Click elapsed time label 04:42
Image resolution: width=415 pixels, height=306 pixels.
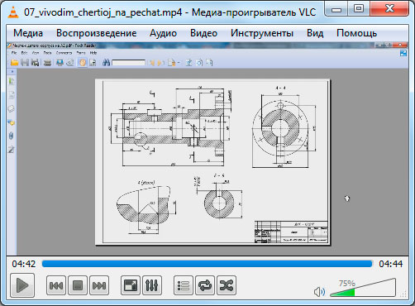coord(24,264)
